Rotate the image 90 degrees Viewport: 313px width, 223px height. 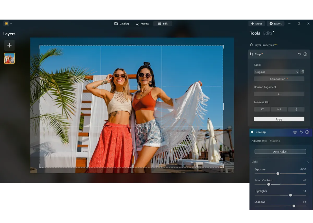tap(262, 109)
